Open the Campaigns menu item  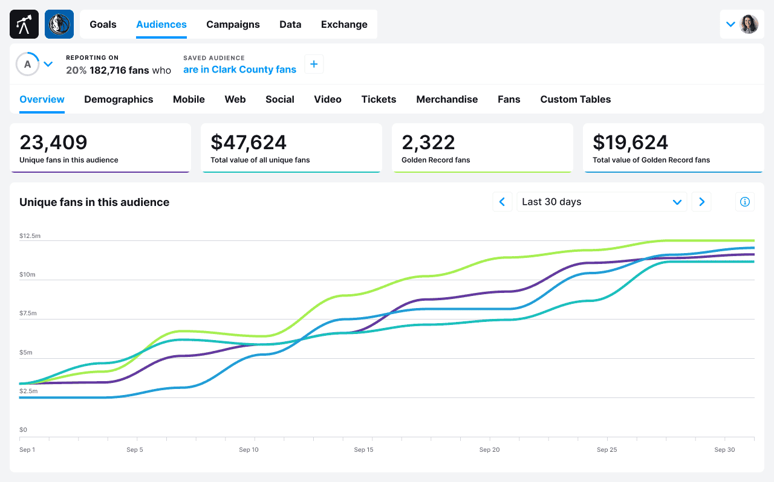pyautogui.click(x=233, y=24)
